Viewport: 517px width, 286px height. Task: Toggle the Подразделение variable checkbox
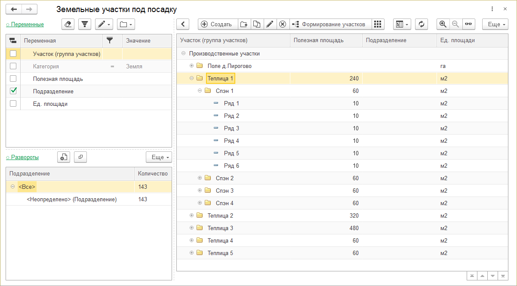pos(13,91)
